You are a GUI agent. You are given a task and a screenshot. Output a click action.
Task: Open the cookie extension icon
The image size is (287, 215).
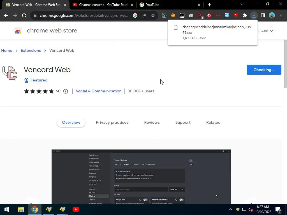coord(173,16)
